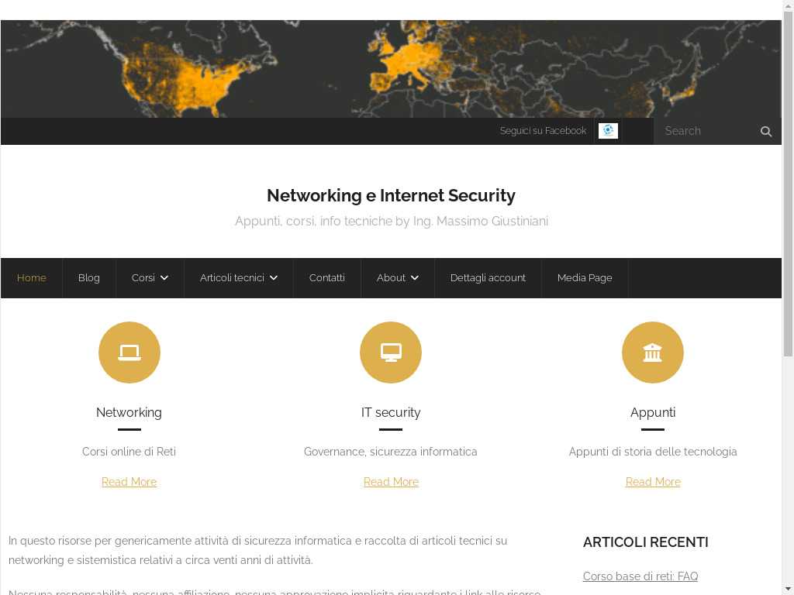This screenshot has height=595, width=794.
Task: Expand the Articoli tecnici dropdown arrow
Action: 274,278
